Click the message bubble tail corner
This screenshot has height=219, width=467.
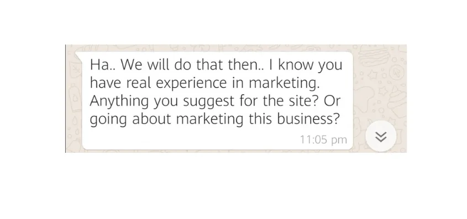coord(78,55)
